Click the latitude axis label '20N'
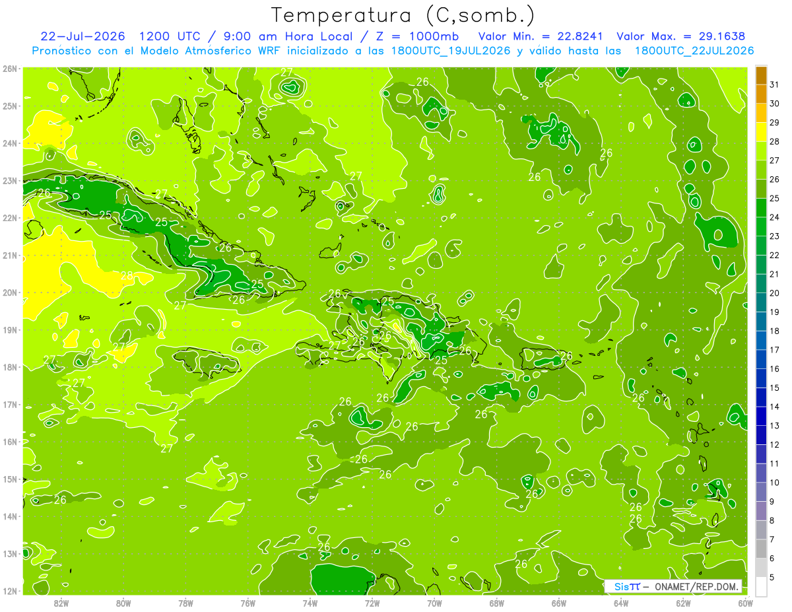 coord(9,292)
